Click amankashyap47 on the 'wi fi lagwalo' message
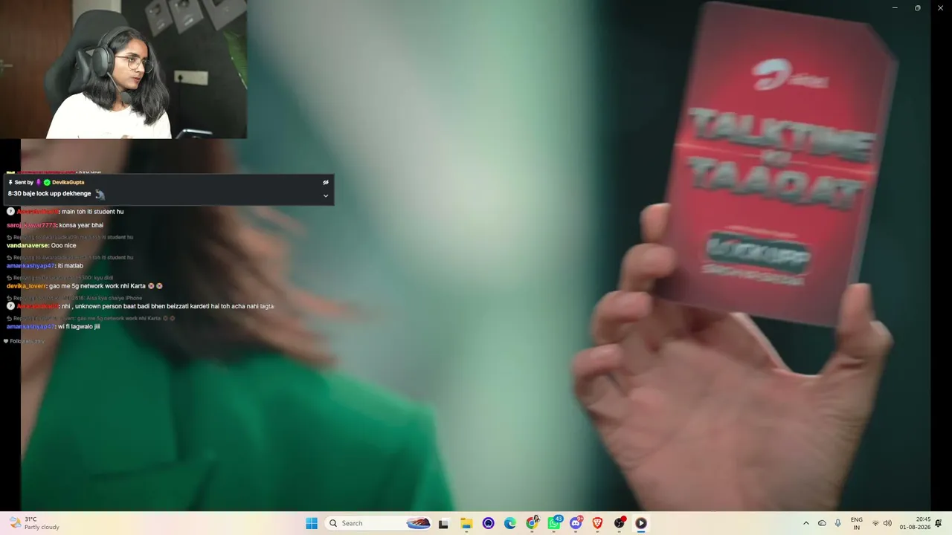This screenshot has width=952, height=535. 30,327
